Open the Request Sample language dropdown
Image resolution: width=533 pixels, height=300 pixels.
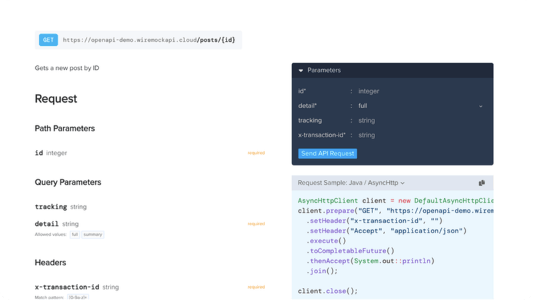(351, 183)
